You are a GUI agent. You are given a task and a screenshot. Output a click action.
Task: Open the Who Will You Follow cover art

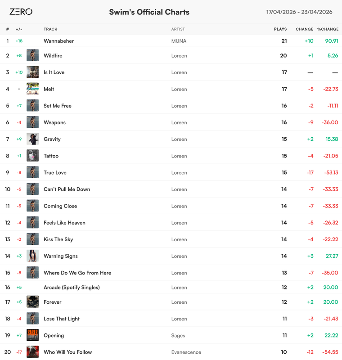(x=32, y=352)
